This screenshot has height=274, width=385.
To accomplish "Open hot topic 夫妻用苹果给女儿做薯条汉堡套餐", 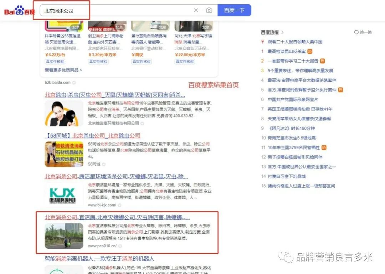I will click(x=299, y=119).
